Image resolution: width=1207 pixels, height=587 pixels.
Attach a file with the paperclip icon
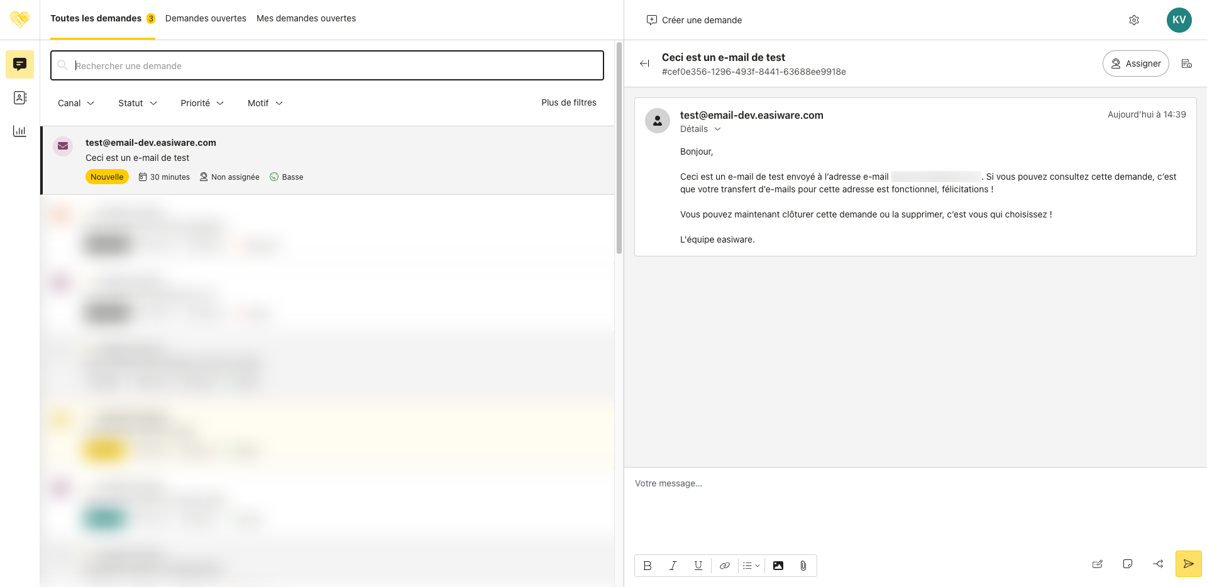coord(803,566)
